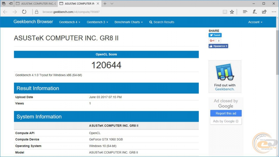The image size is (279, 157).
Task: Click the address bar URL
Action: pyautogui.click(x=71, y=12)
